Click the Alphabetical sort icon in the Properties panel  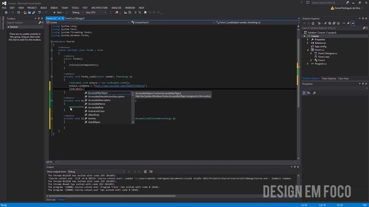(x=309, y=93)
